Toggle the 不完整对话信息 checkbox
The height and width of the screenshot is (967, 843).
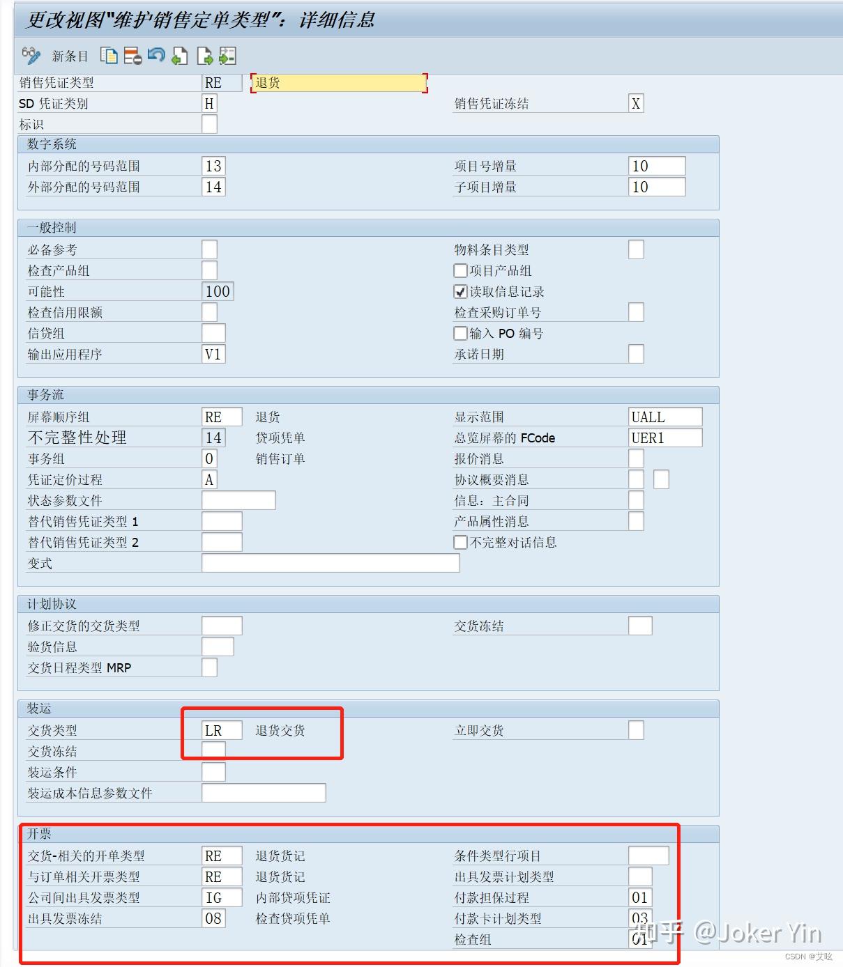(x=460, y=542)
